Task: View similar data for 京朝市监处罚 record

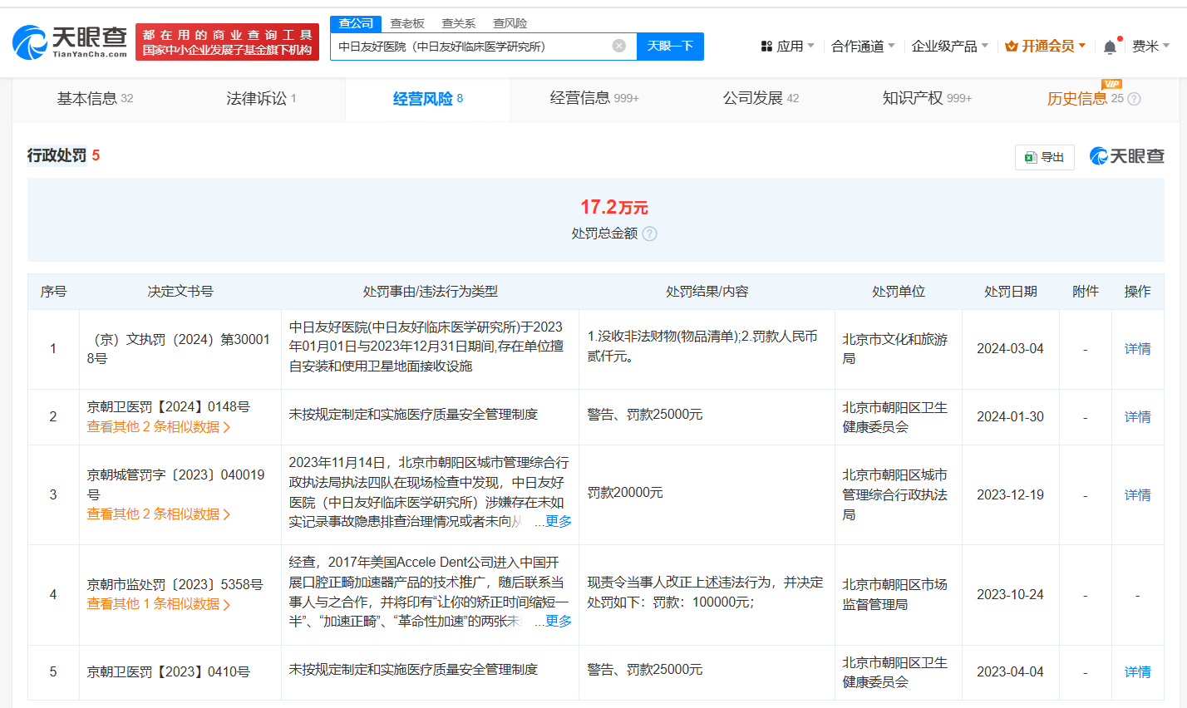Action: (x=158, y=604)
